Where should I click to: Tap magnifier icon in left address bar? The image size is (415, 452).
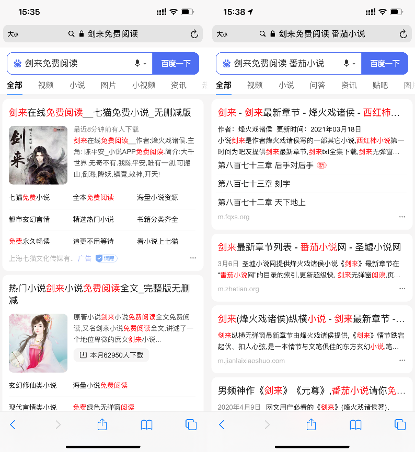(x=71, y=34)
